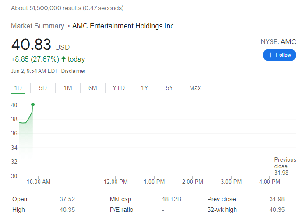Switch to the 5D chart tab
Image resolution: width=306 pixels, height=214 pixels.
(43, 88)
